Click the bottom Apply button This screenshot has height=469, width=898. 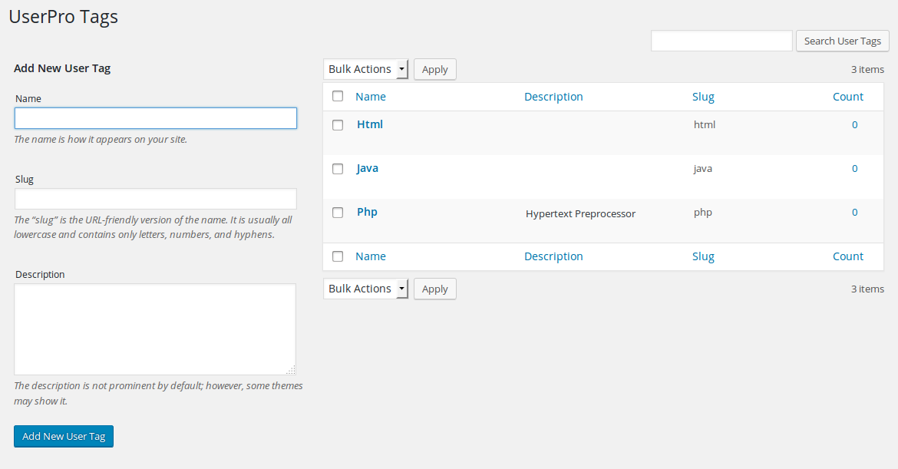tap(435, 289)
